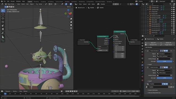Screen dimensions: 176x99
Task: Click the Play animation button
Action: pos(72,91)
